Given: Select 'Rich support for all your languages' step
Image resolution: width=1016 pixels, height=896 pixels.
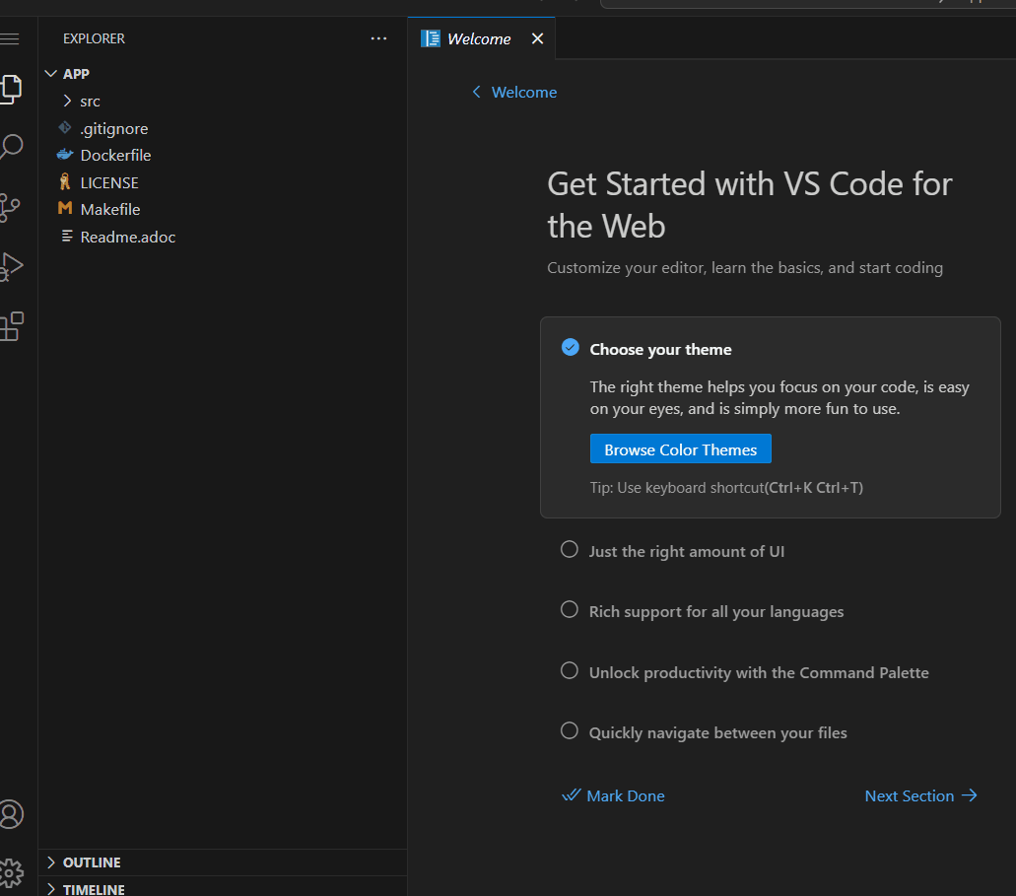Looking at the screenshot, I should click(715, 611).
